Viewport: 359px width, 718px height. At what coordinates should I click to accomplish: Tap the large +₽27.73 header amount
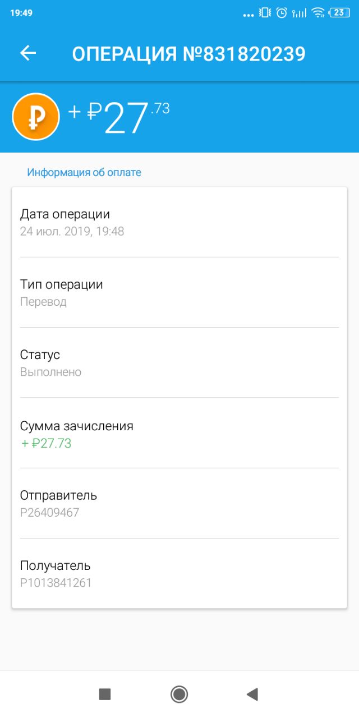click(119, 117)
